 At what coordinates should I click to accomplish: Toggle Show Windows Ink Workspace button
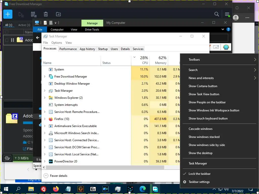[x=214, y=110]
